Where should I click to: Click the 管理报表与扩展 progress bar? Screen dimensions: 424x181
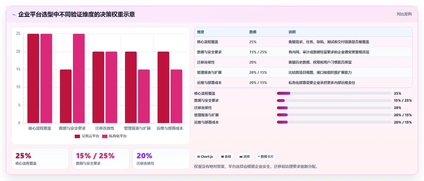point(334,115)
